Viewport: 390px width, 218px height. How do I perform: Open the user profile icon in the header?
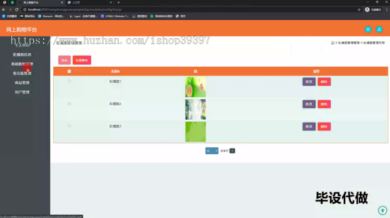tap(379, 29)
